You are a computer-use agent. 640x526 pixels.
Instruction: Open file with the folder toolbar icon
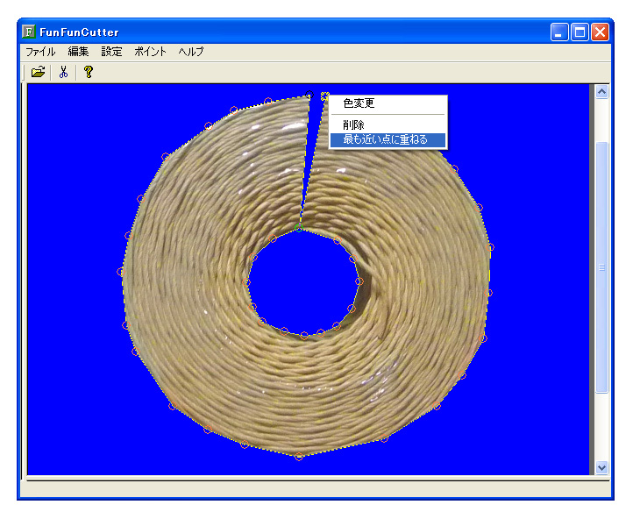coord(38,72)
